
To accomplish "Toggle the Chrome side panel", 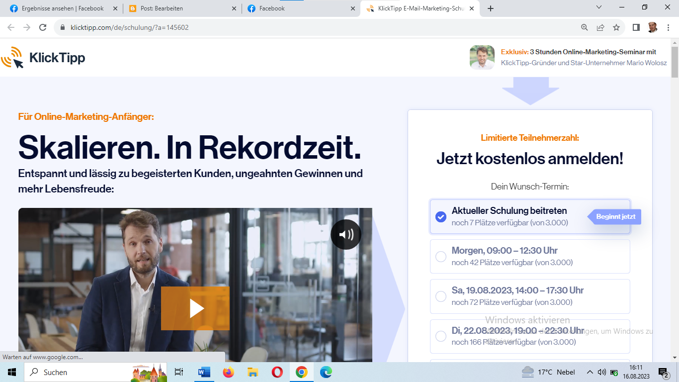I will (x=636, y=27).
